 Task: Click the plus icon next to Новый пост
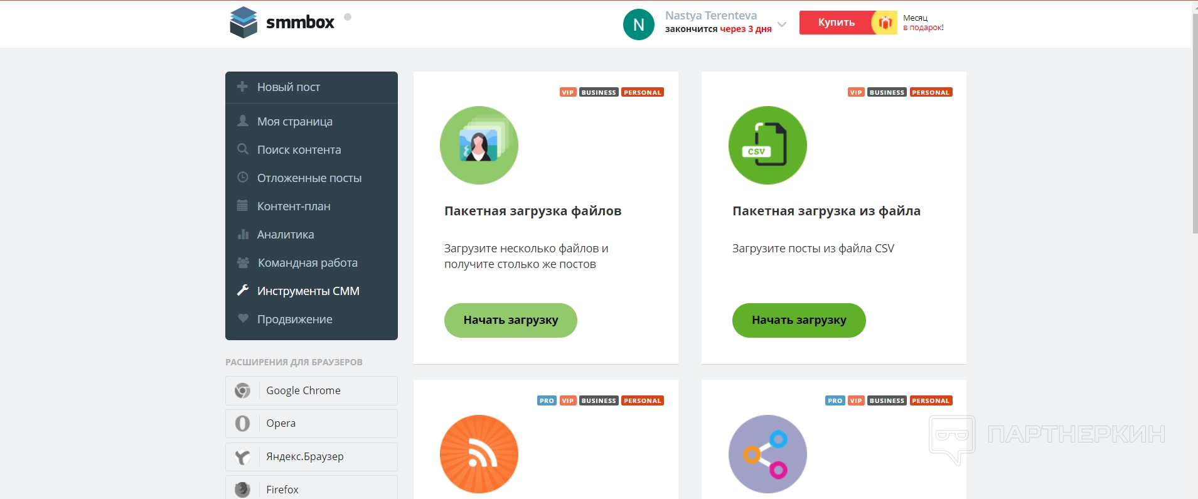242,87
